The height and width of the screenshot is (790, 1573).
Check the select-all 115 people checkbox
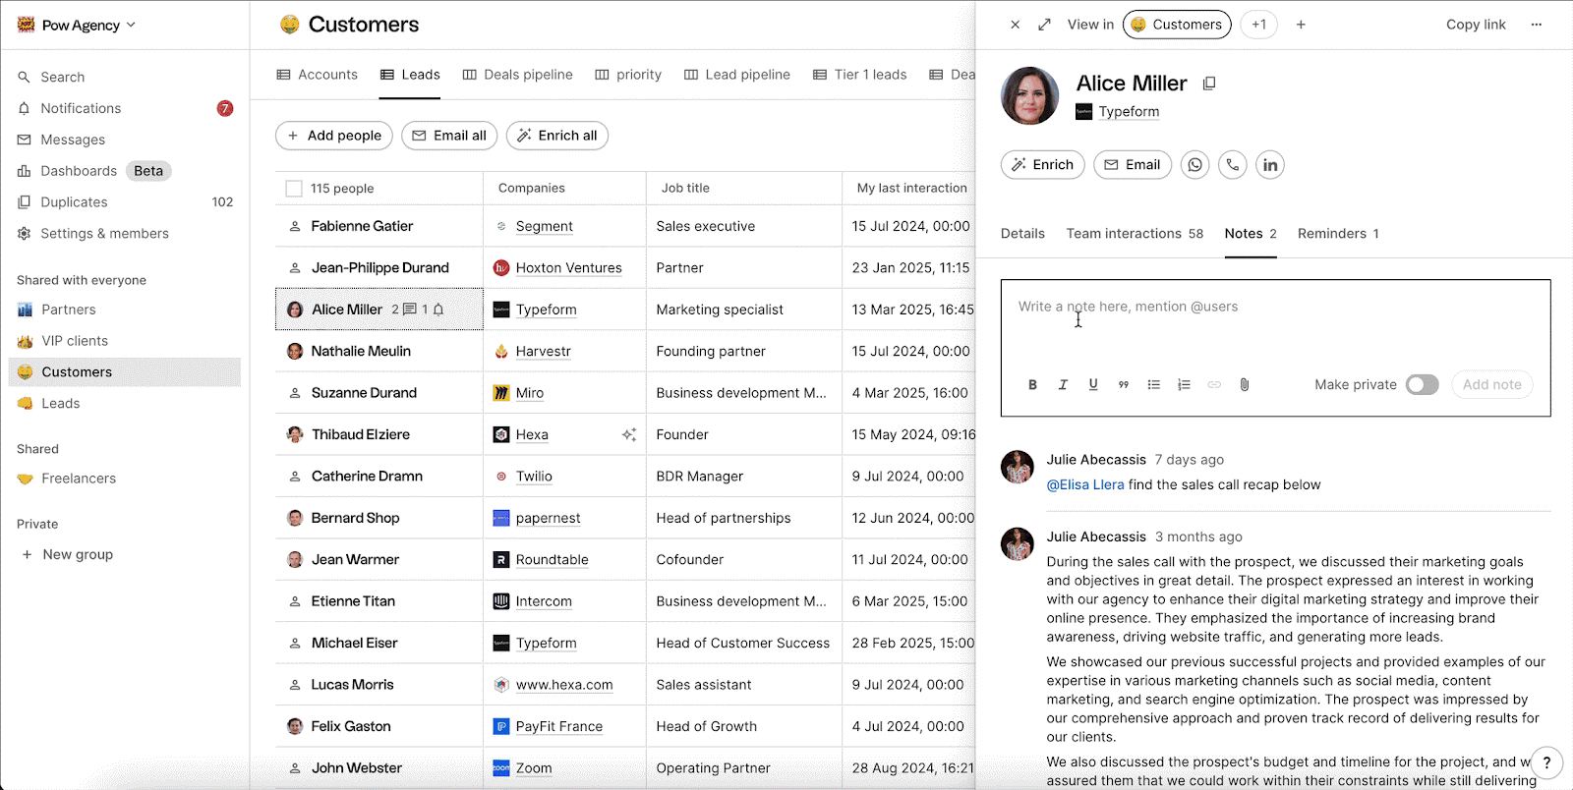(x=294, y=189)
